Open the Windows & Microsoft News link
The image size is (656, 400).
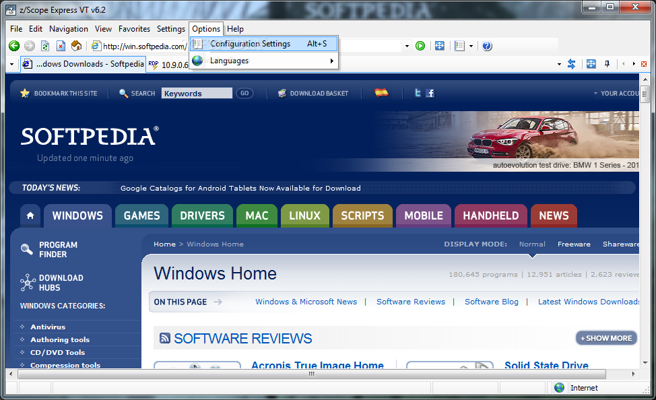306,302
